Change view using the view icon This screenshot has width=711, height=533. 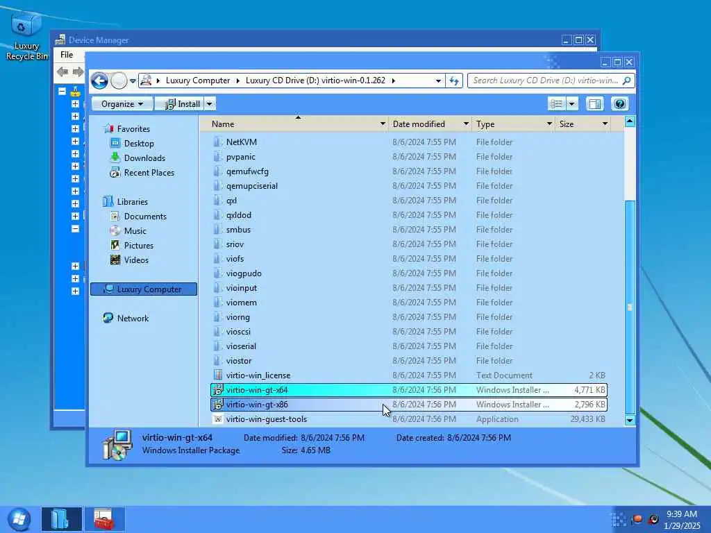[556, 104]
